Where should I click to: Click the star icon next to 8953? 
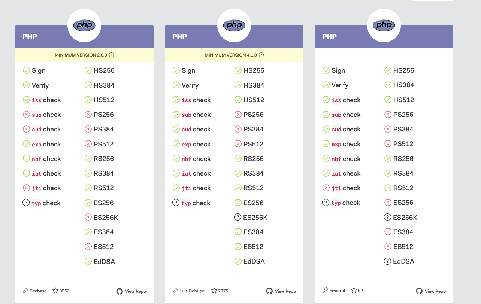tap(55, 291)
